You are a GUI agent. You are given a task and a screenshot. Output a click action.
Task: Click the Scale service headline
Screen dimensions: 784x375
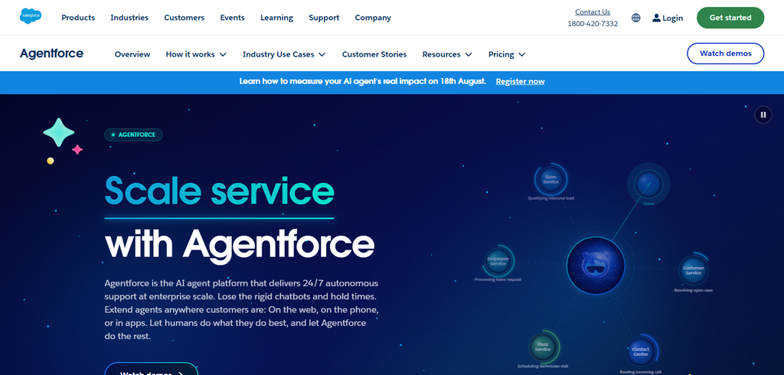tap(219, 191)
